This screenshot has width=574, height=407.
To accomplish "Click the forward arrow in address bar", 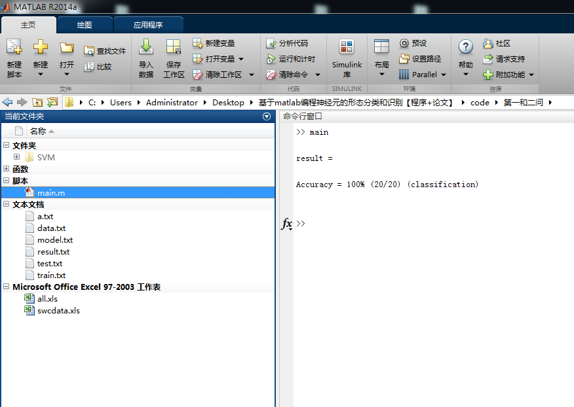I will point(22,102).
